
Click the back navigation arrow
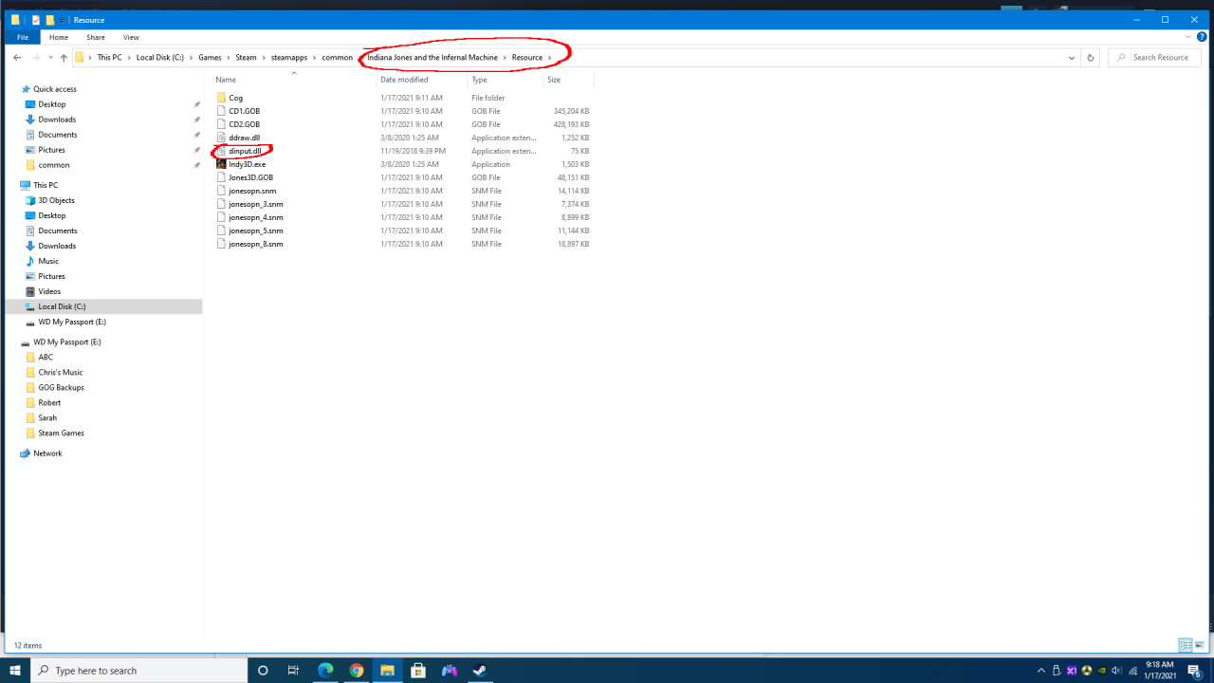coord(17,58)
